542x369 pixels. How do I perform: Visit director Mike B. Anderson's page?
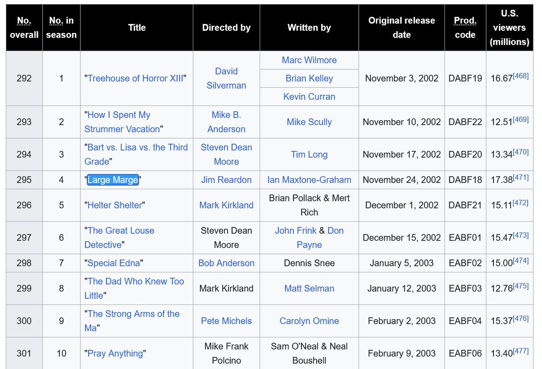pyautogui.click(x=226, y=122)
